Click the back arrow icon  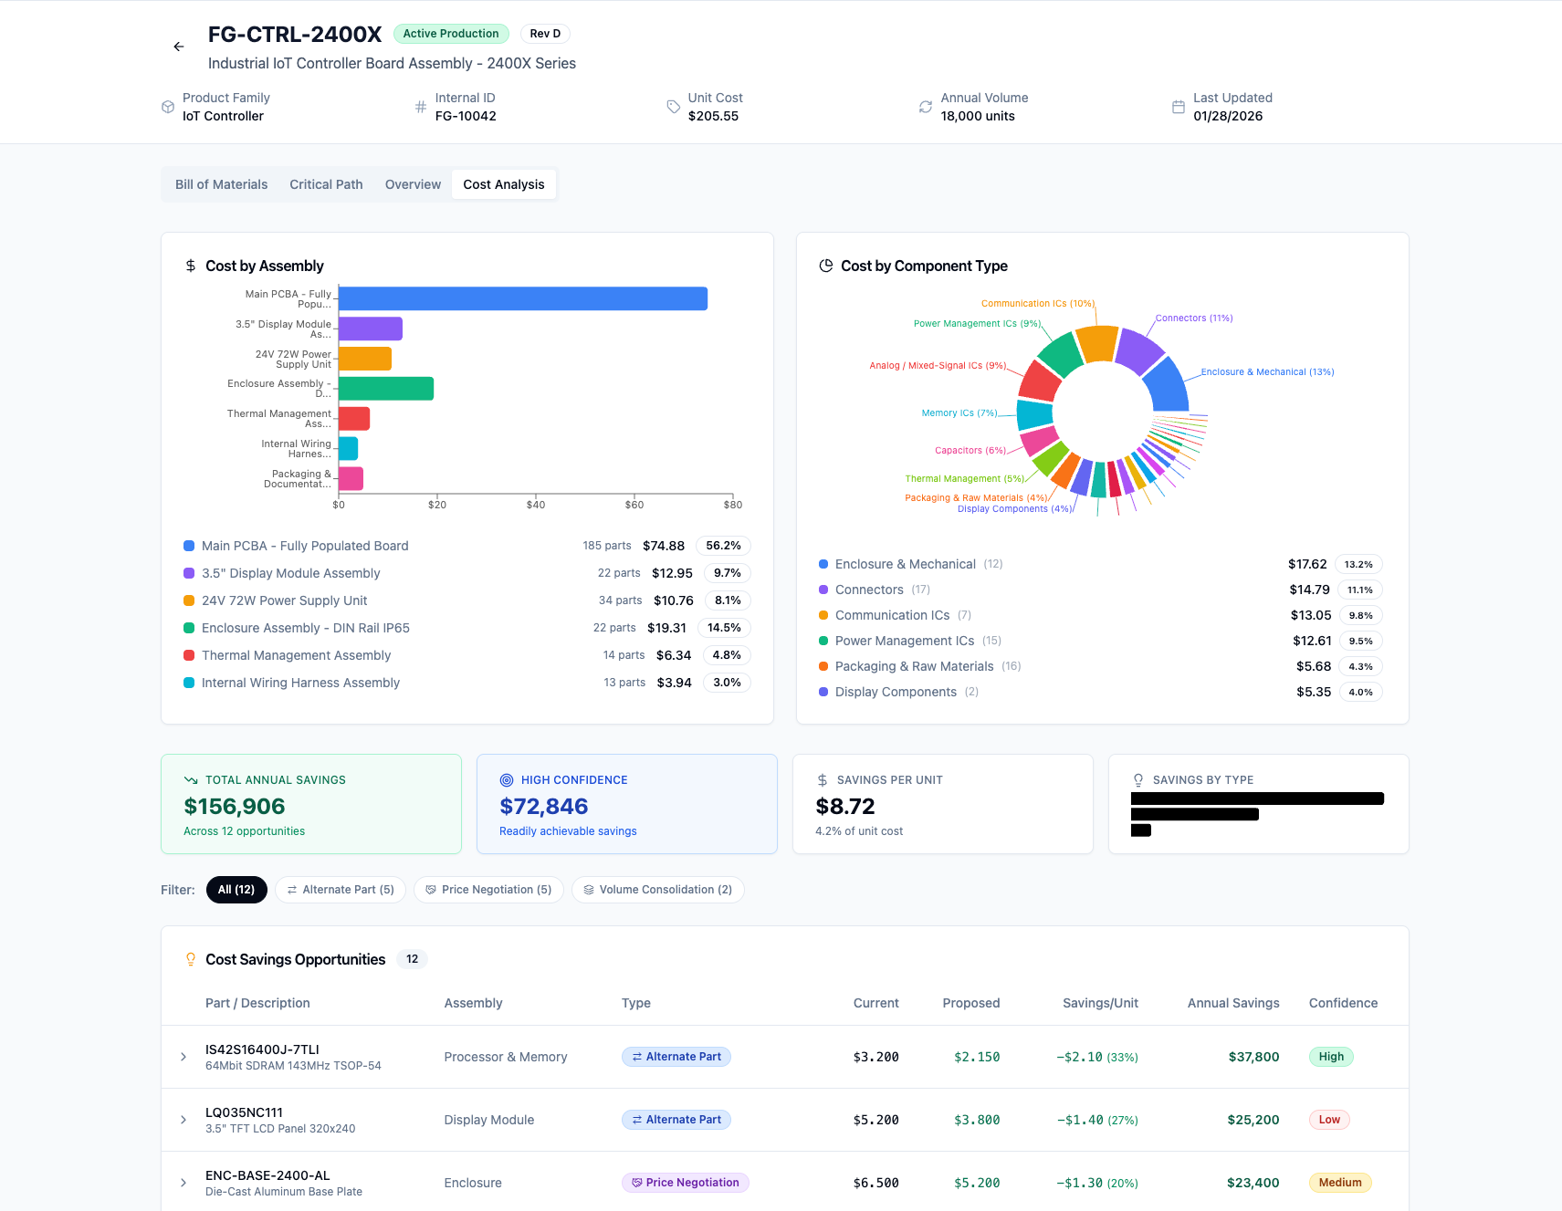click(x=179, y=47)
